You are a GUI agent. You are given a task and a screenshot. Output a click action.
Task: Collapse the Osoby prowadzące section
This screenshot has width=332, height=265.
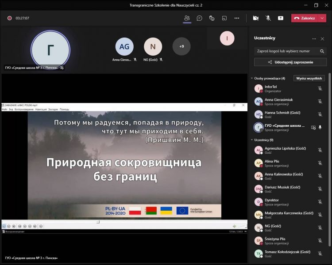(x=252, y=78)
